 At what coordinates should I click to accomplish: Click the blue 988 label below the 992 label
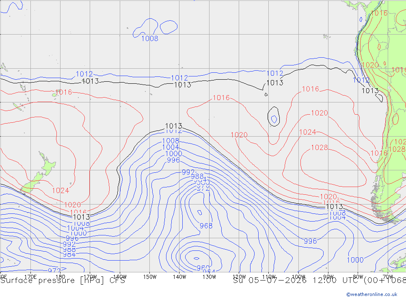pyautogui.click(x=197, y=177)
